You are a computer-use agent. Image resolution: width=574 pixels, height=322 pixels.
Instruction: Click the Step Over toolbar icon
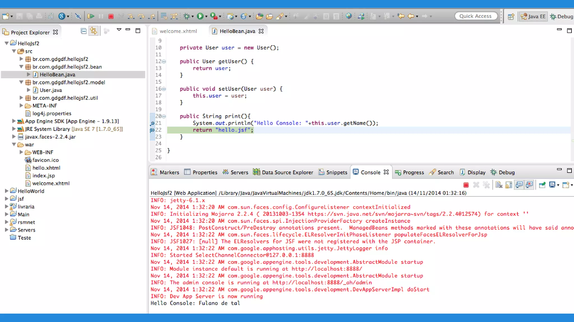click(x=141, y=16)
